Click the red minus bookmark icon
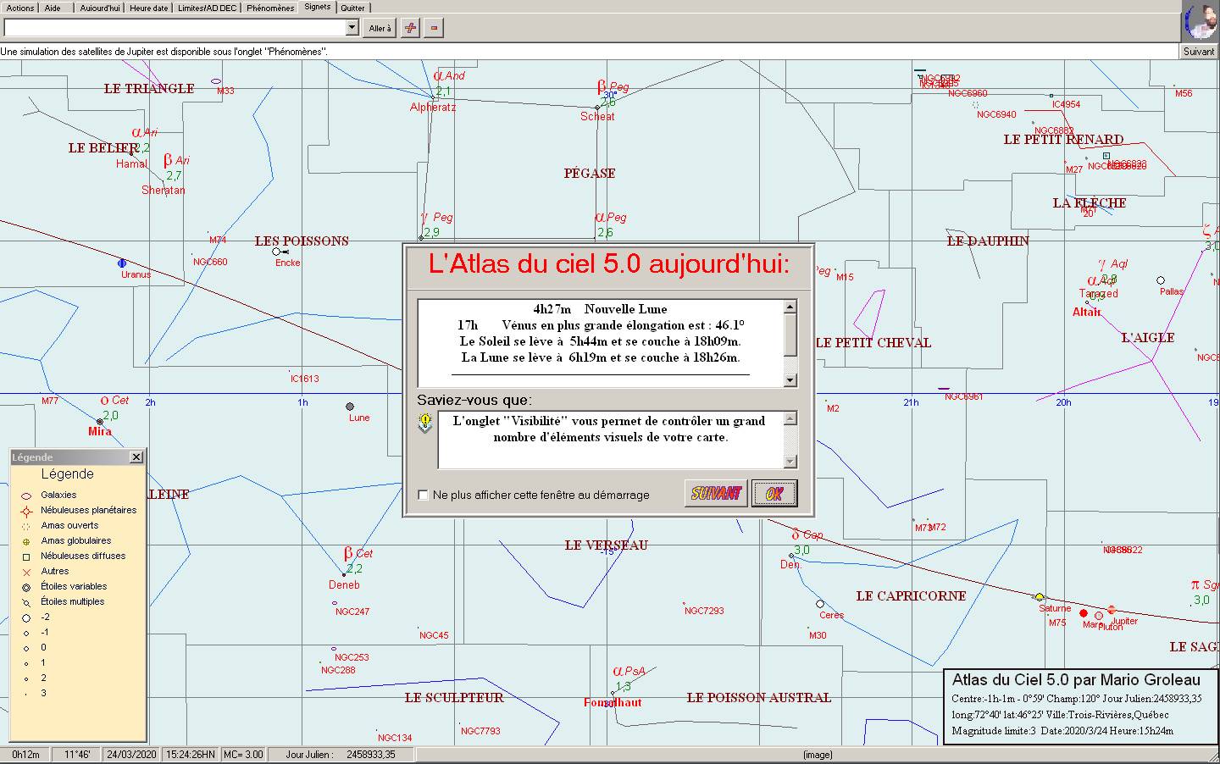1220x764 pixels. (x=434, y=28)
